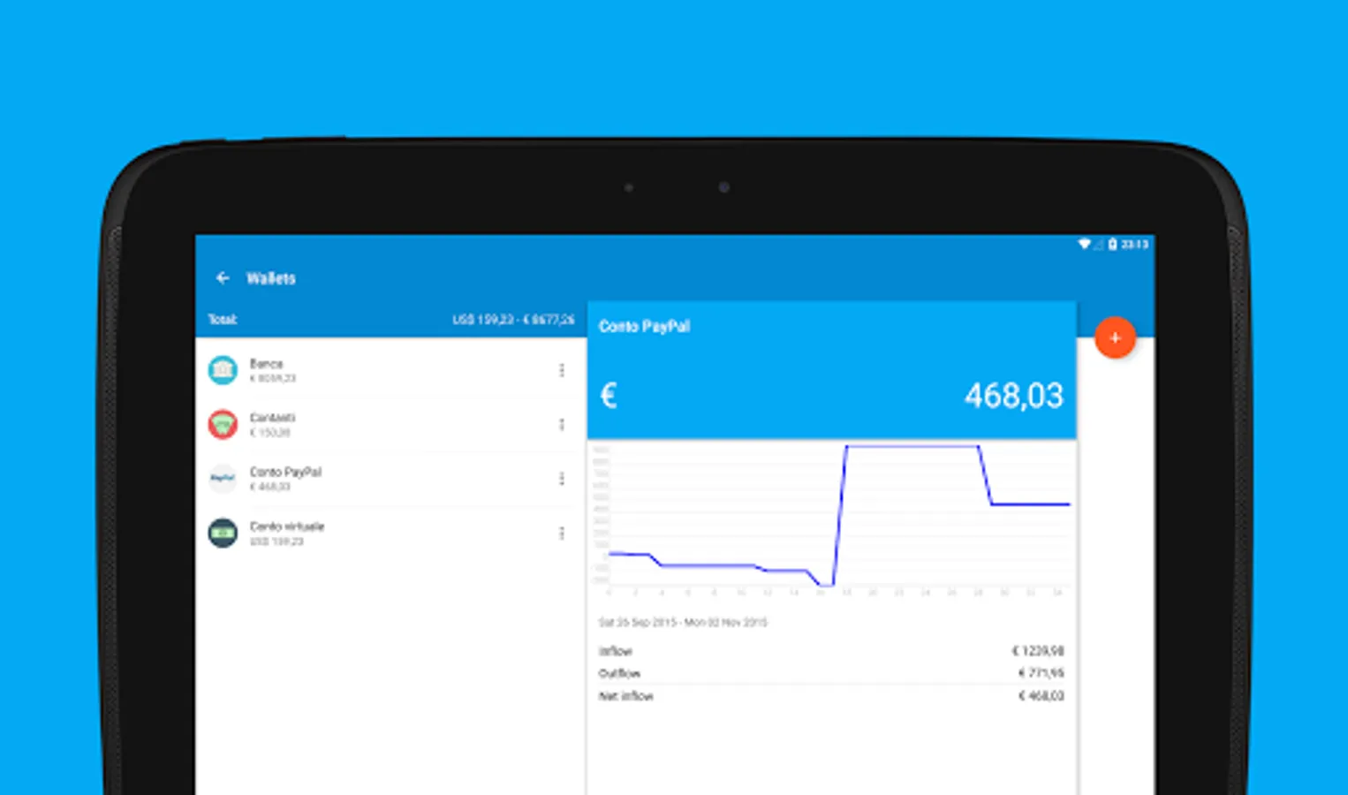Click the Inflow amount row
The height and width of the screenshot is (795, 1348).
pos(831,651)
